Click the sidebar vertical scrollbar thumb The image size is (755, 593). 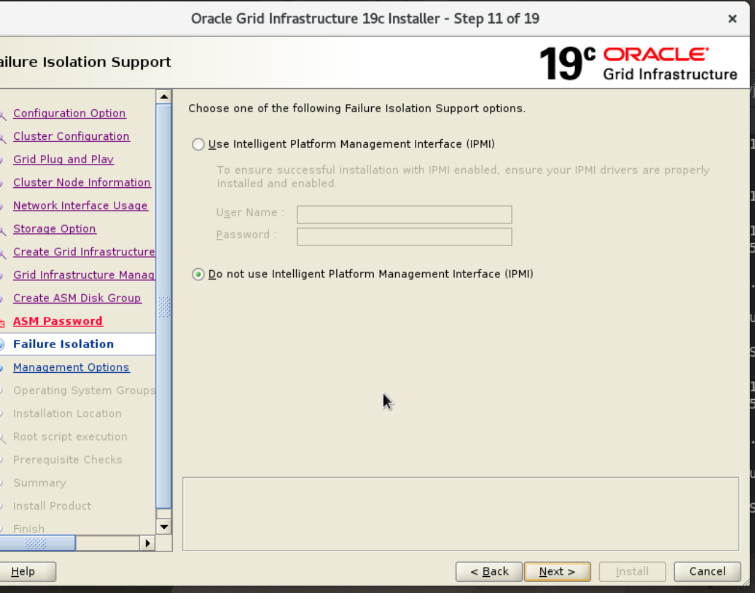pyautogui.click(x=164, y=306)
